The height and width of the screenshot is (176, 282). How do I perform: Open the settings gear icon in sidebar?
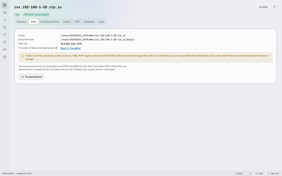[4, 57]
